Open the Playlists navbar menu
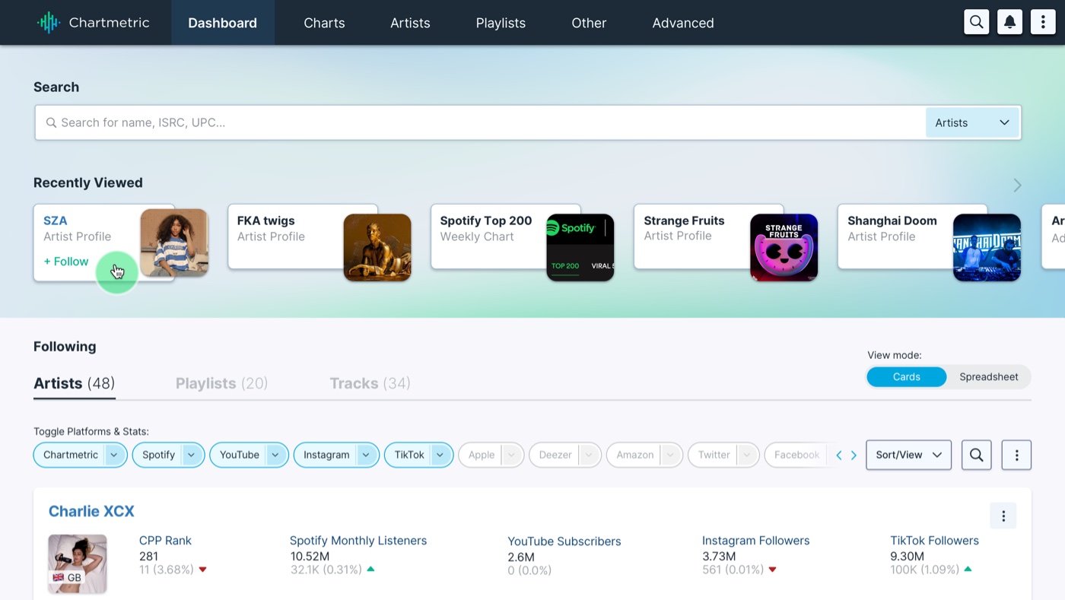Image resolution: width=1065 pixels, height=600 pixels. point(501,23)
